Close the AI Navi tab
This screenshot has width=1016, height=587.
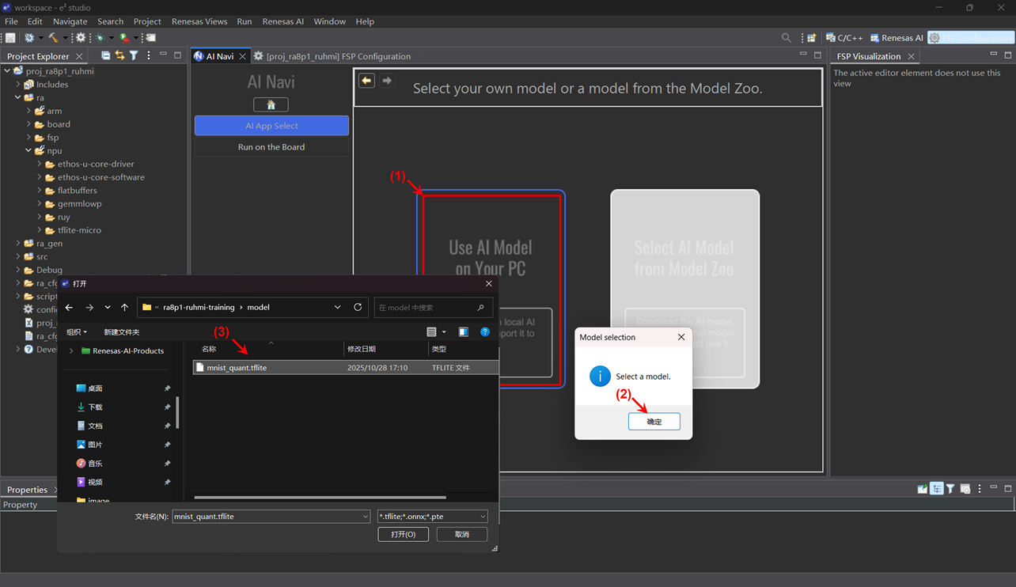click(243, 56)
